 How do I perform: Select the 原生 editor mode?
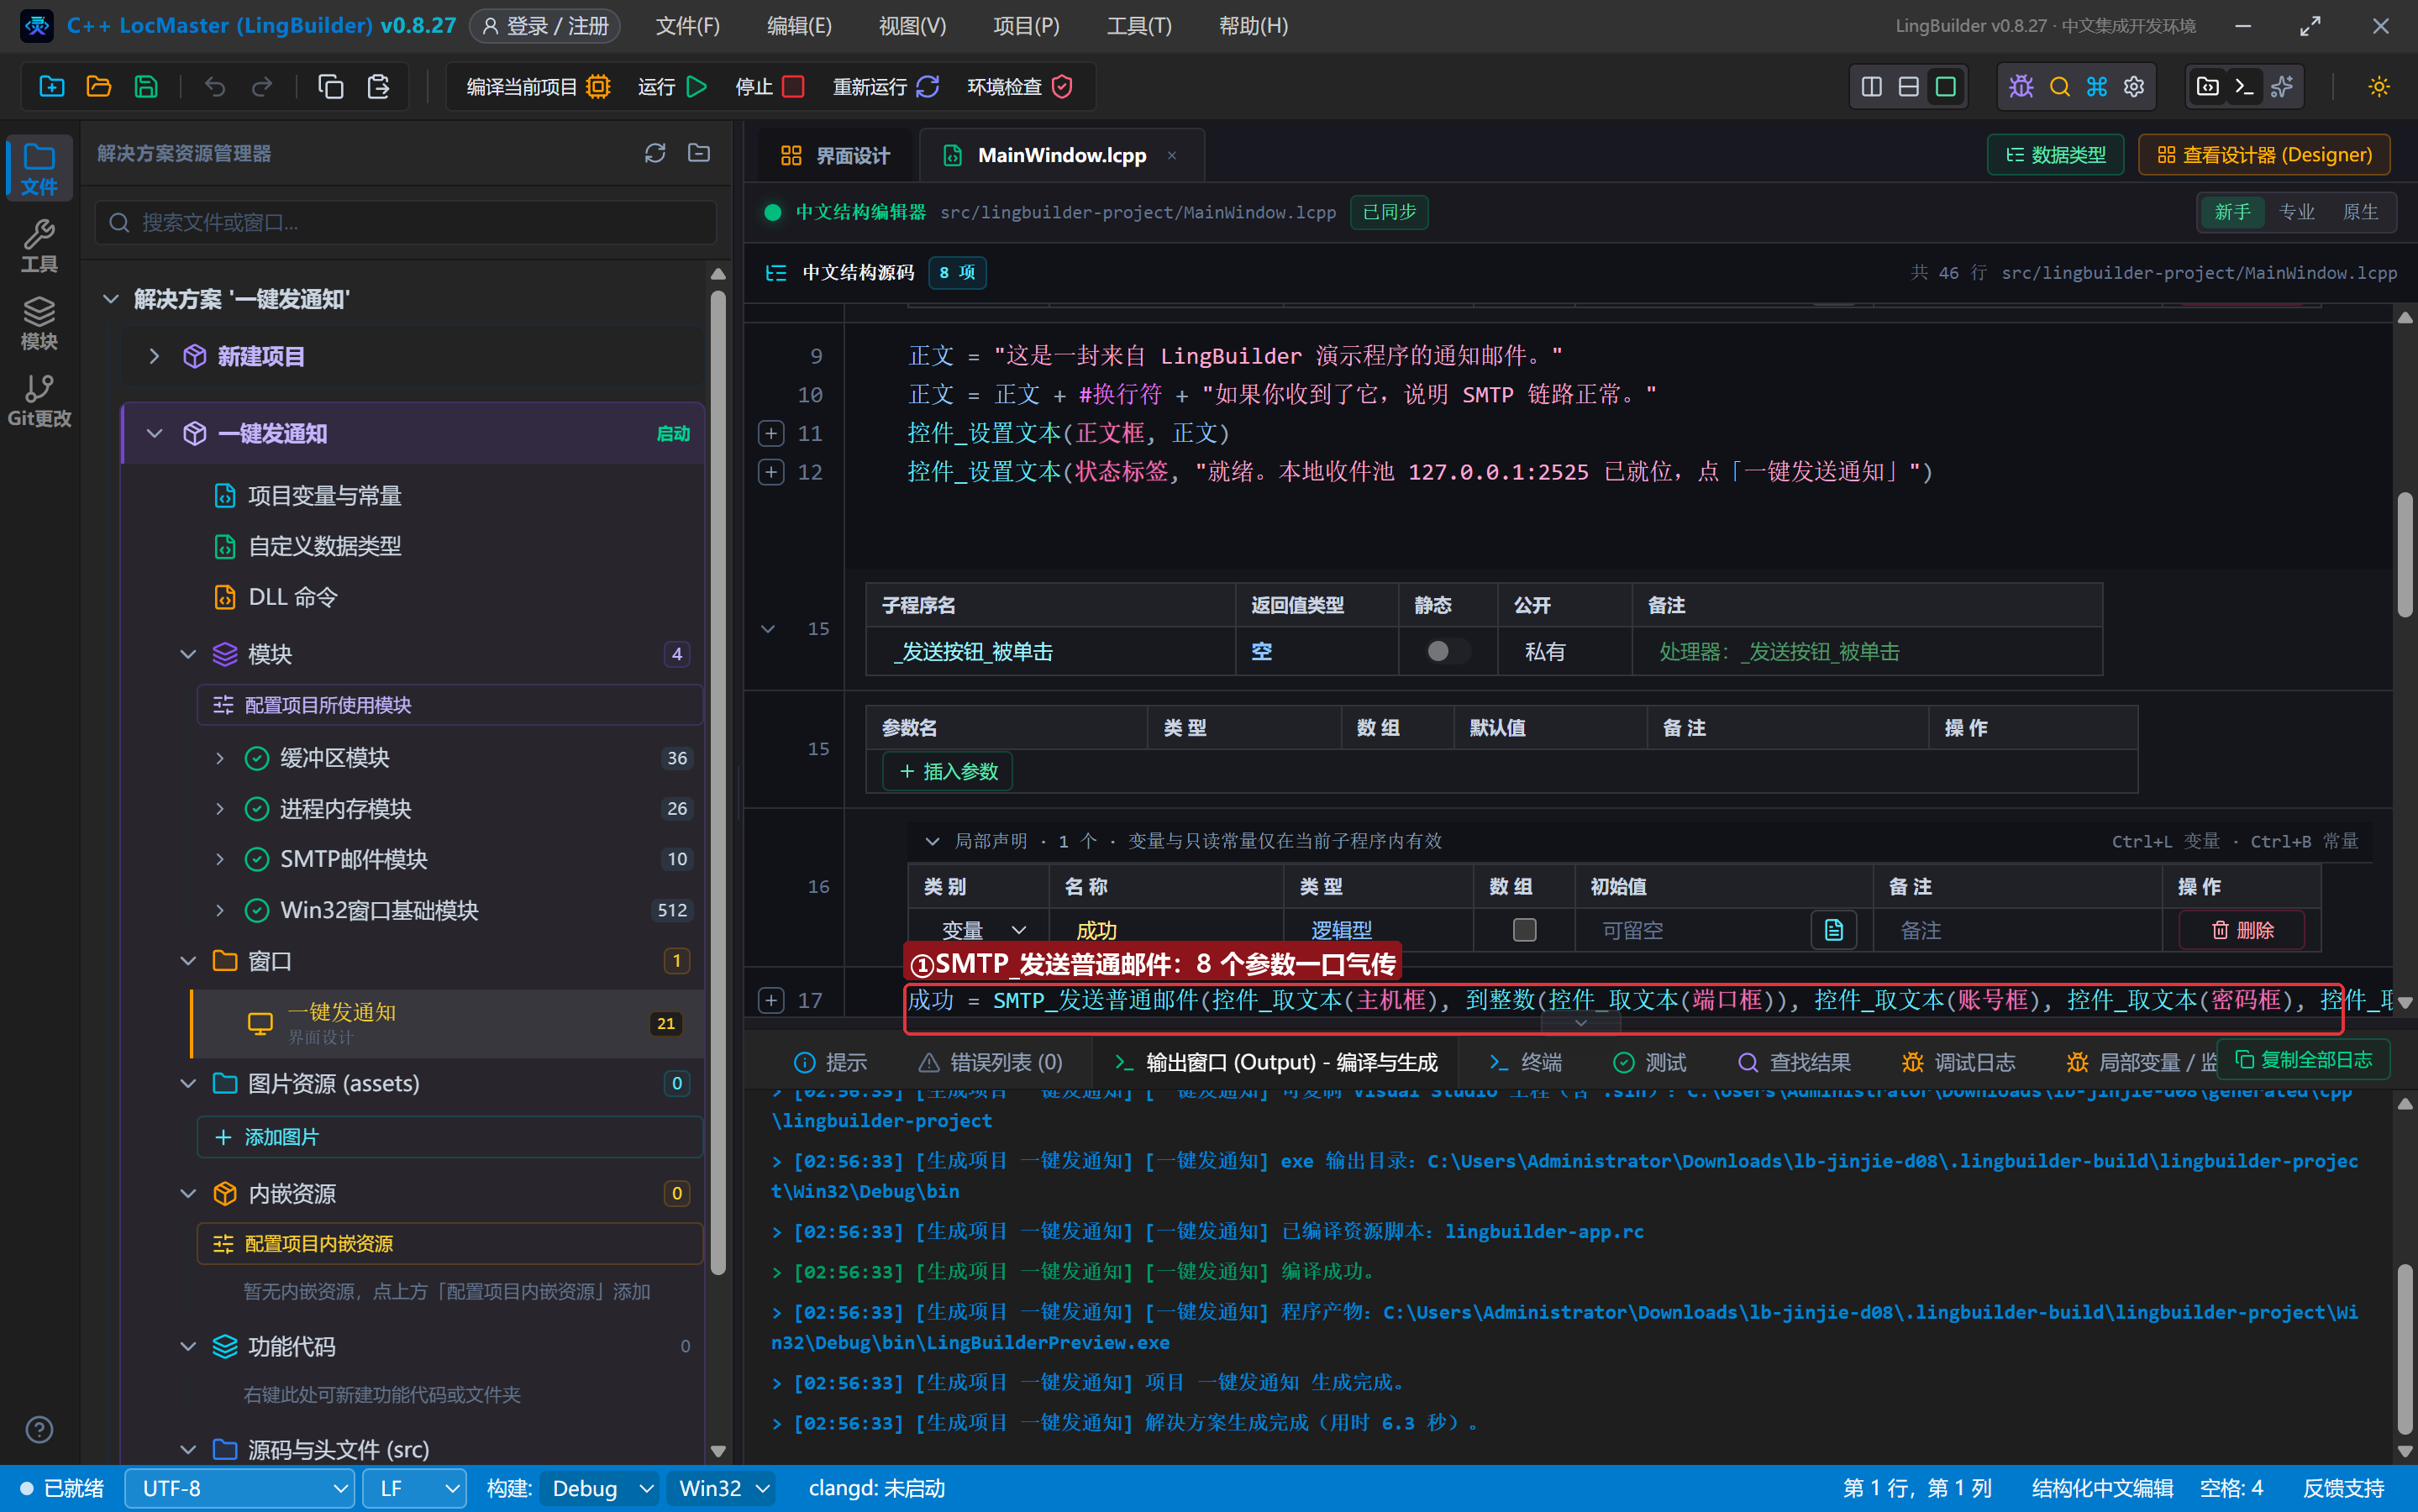click(x=2360, y=212)
